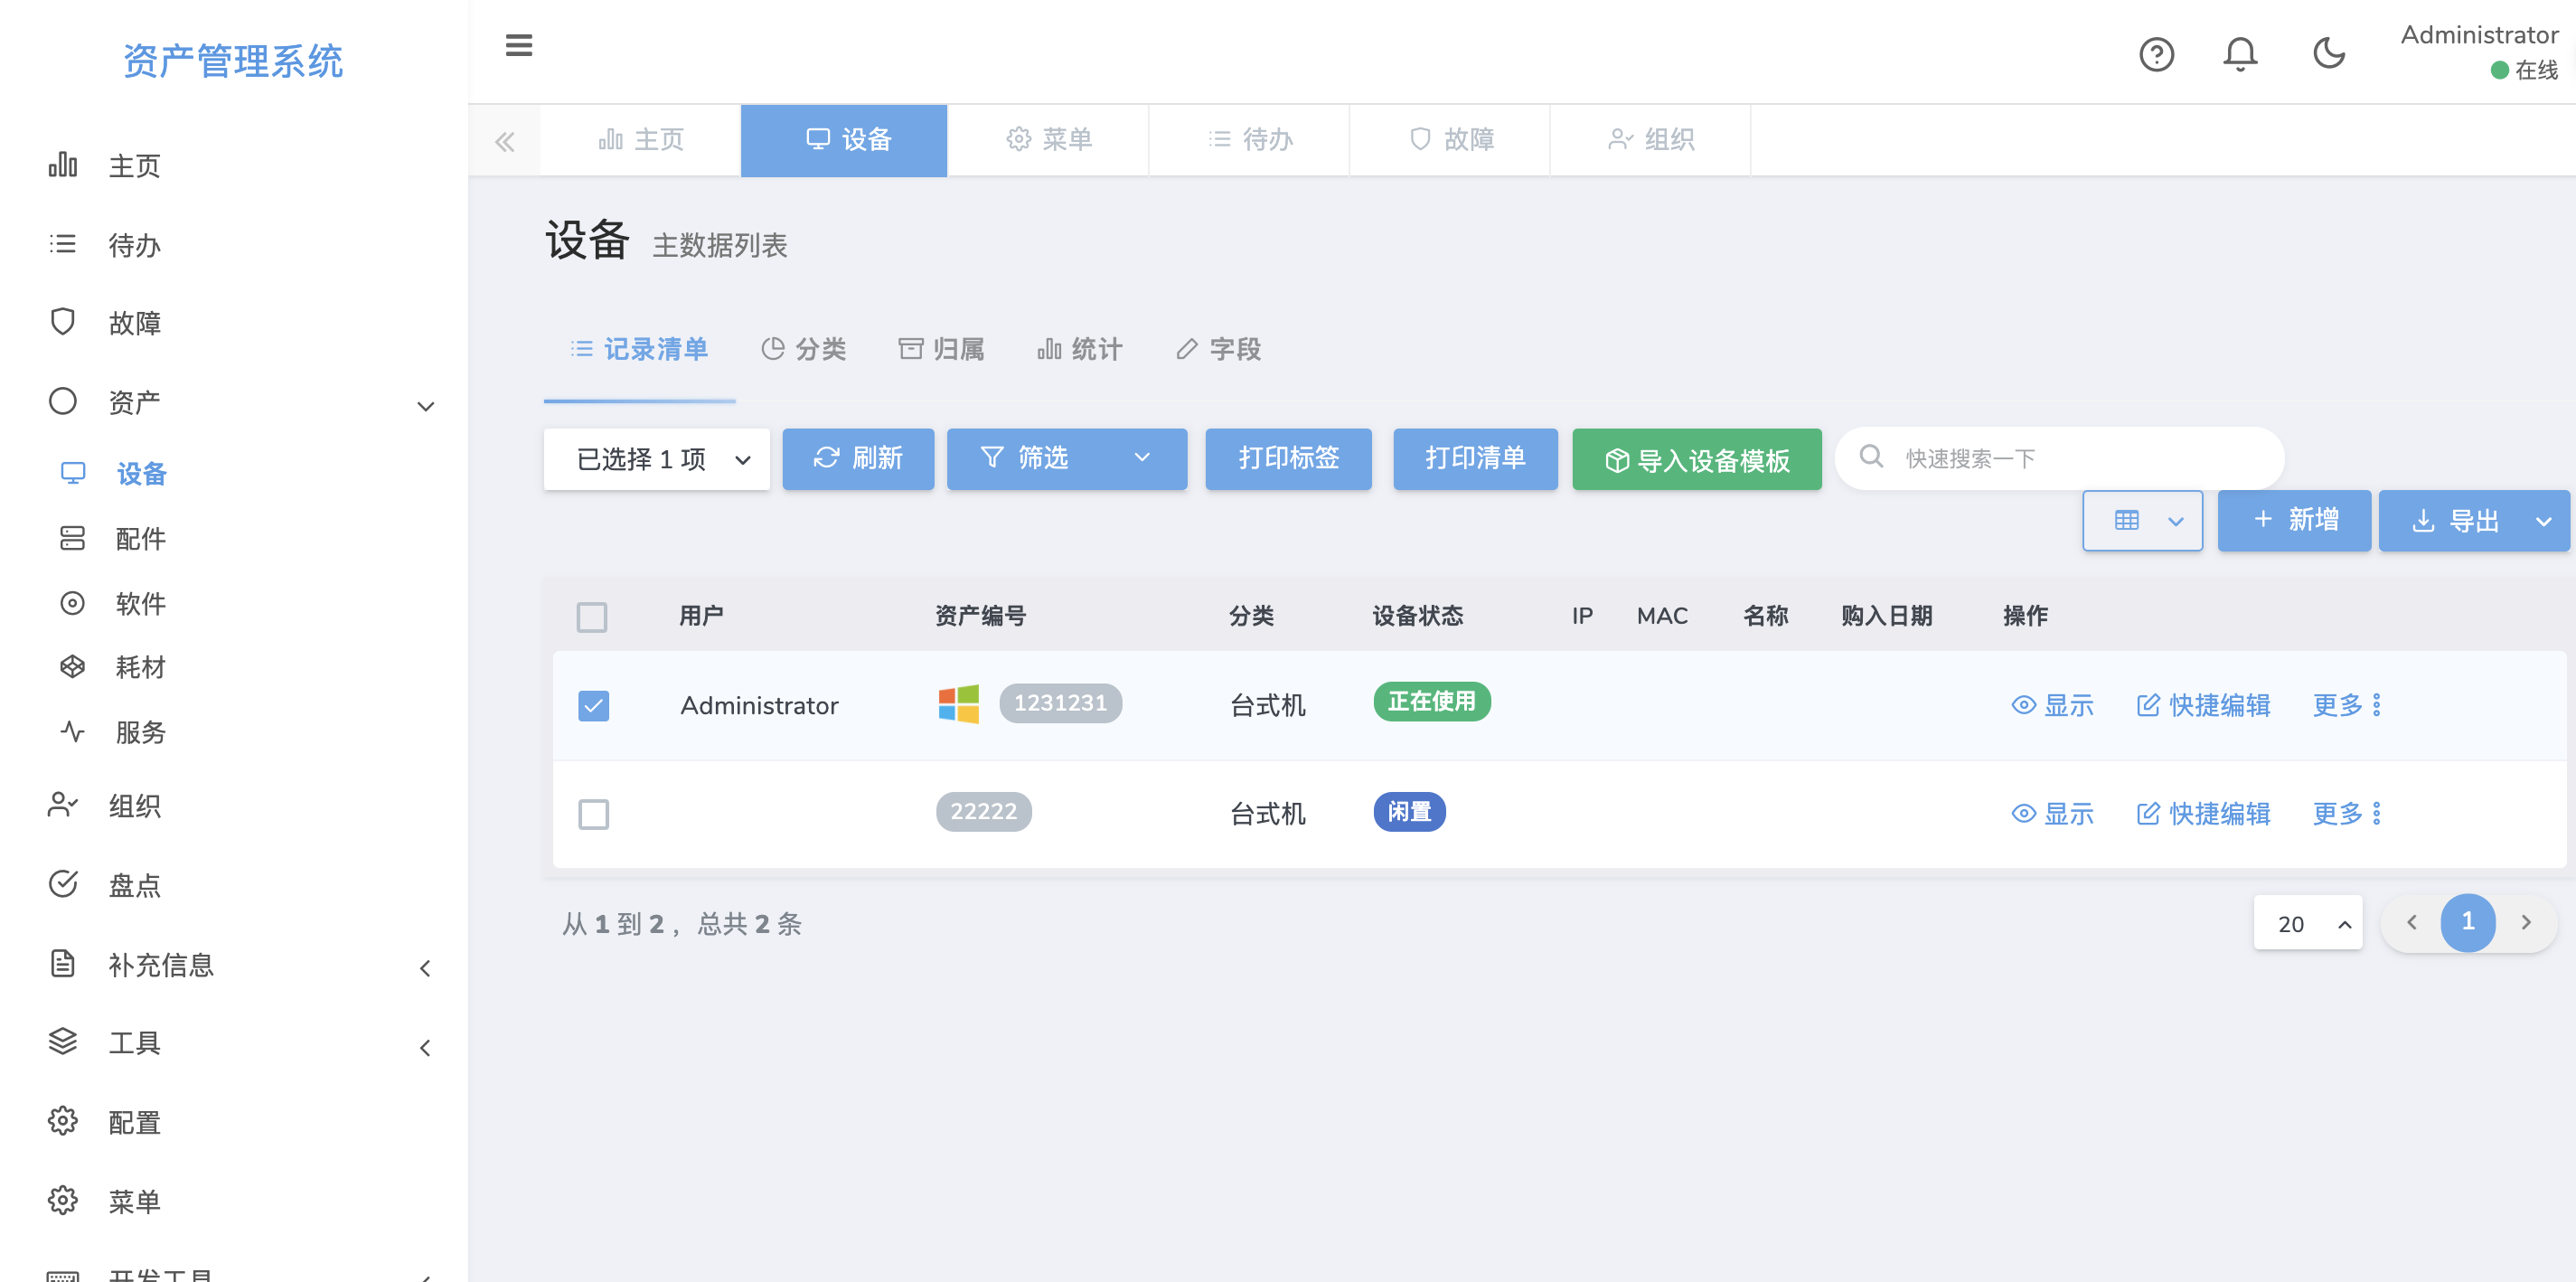Open 配件 in the sidebar
Image resolution: width=2576 pixels, height=1282 pixels.
click(140, 538)
